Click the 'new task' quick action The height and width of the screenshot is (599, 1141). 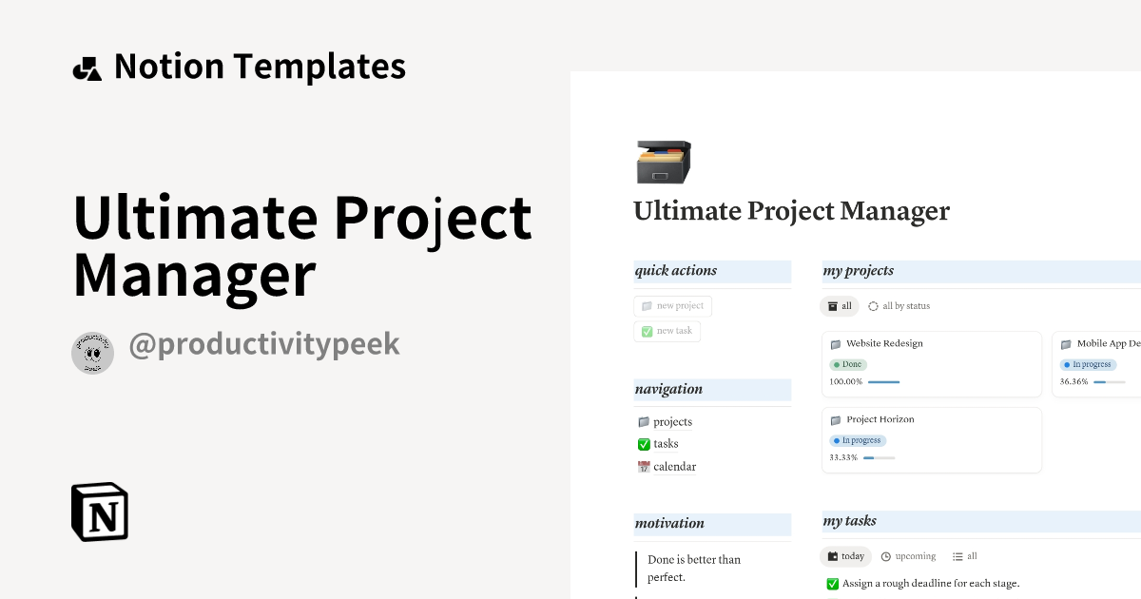click(x=667, y=331)
